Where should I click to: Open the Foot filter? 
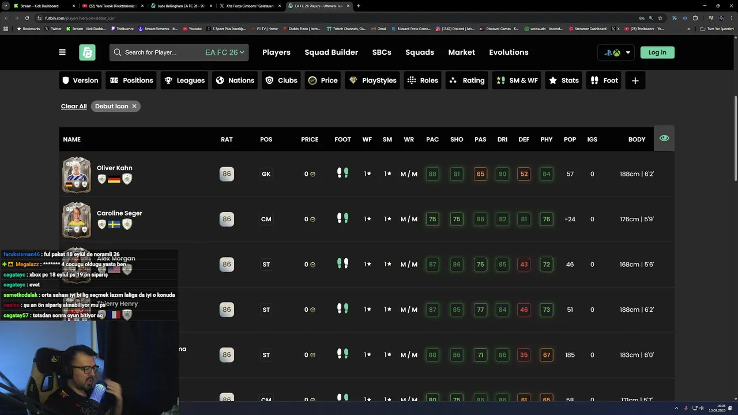604,81
